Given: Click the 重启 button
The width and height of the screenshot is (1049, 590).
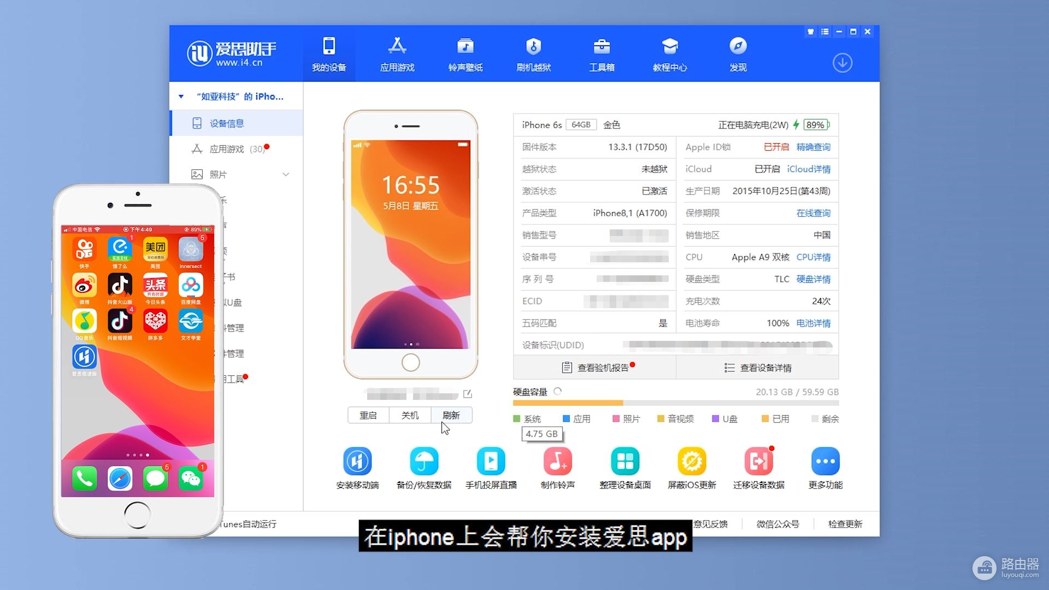Looking at the screenshot, I should pyautogui.click(x=368, y=415).
